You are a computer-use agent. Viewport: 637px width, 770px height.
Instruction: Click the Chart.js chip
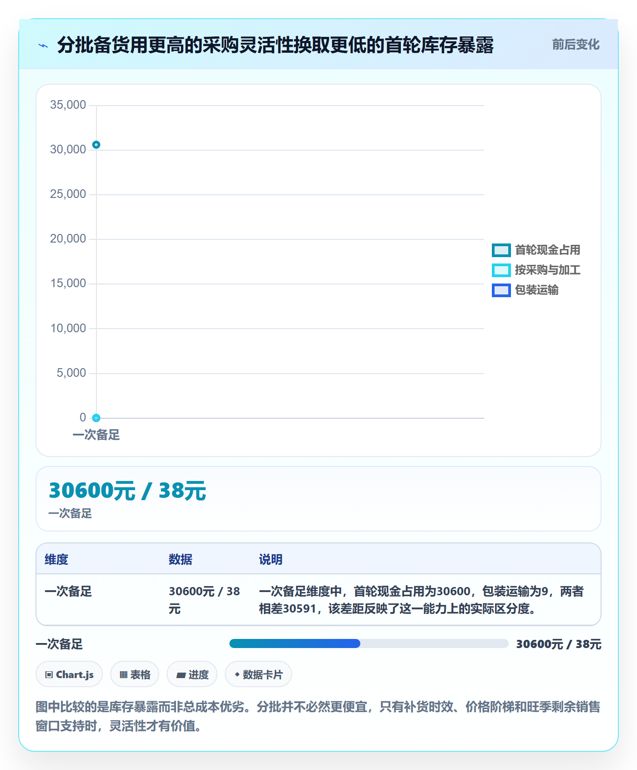point(69,674)
